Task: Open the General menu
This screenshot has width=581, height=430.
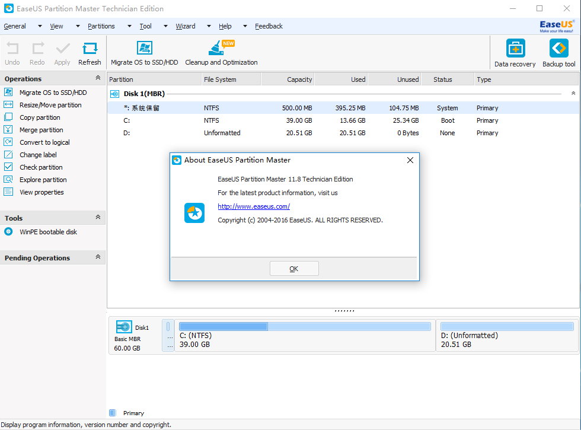Action: click(x=15, y=26)
